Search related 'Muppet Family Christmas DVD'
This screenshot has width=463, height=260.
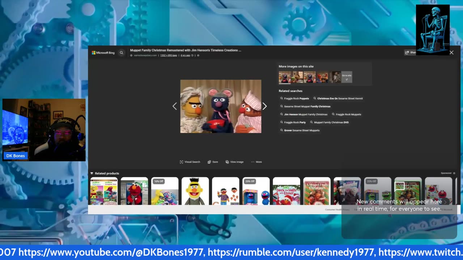tap(330, 122)
